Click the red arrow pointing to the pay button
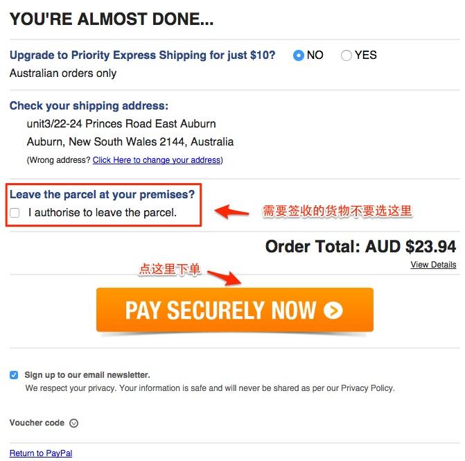The height and width of the screenshot is (461, 465). click(x=225, y=278)
